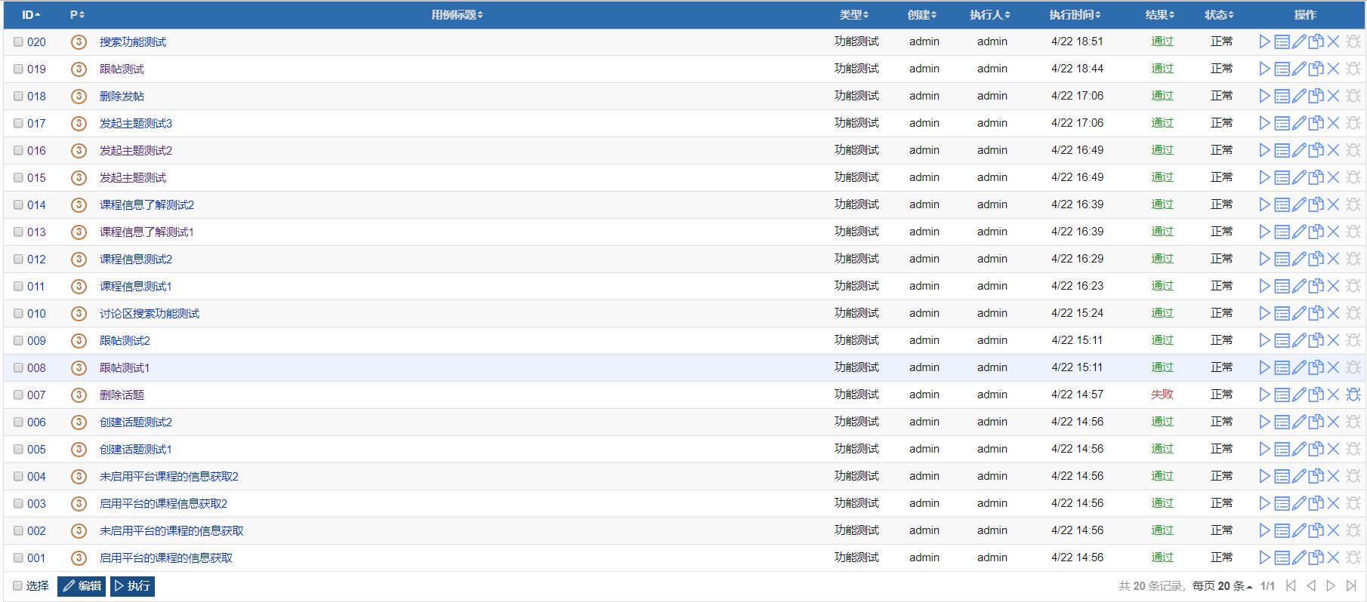The width and height of the screenshot is (1367, 602).
Task: Edit pencil icon for case 013 课程信息了解测试1
Action: pyautogui.click(x=1299, y=232)
